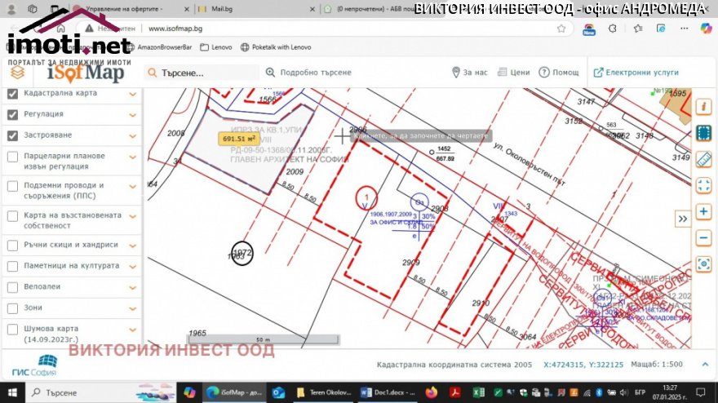Expand Карта на възстановената собственост options
The width and height of the screenshot is (718, 403).
point(133,216)
